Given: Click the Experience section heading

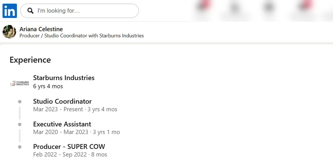Looking at the screenshot, I should pyautogui.click(x=30, y=60).
